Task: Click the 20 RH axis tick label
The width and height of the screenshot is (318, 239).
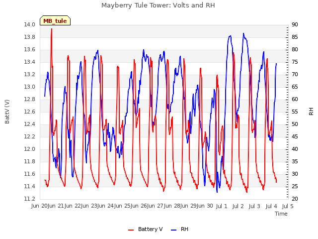Action: tap(295, 199)
